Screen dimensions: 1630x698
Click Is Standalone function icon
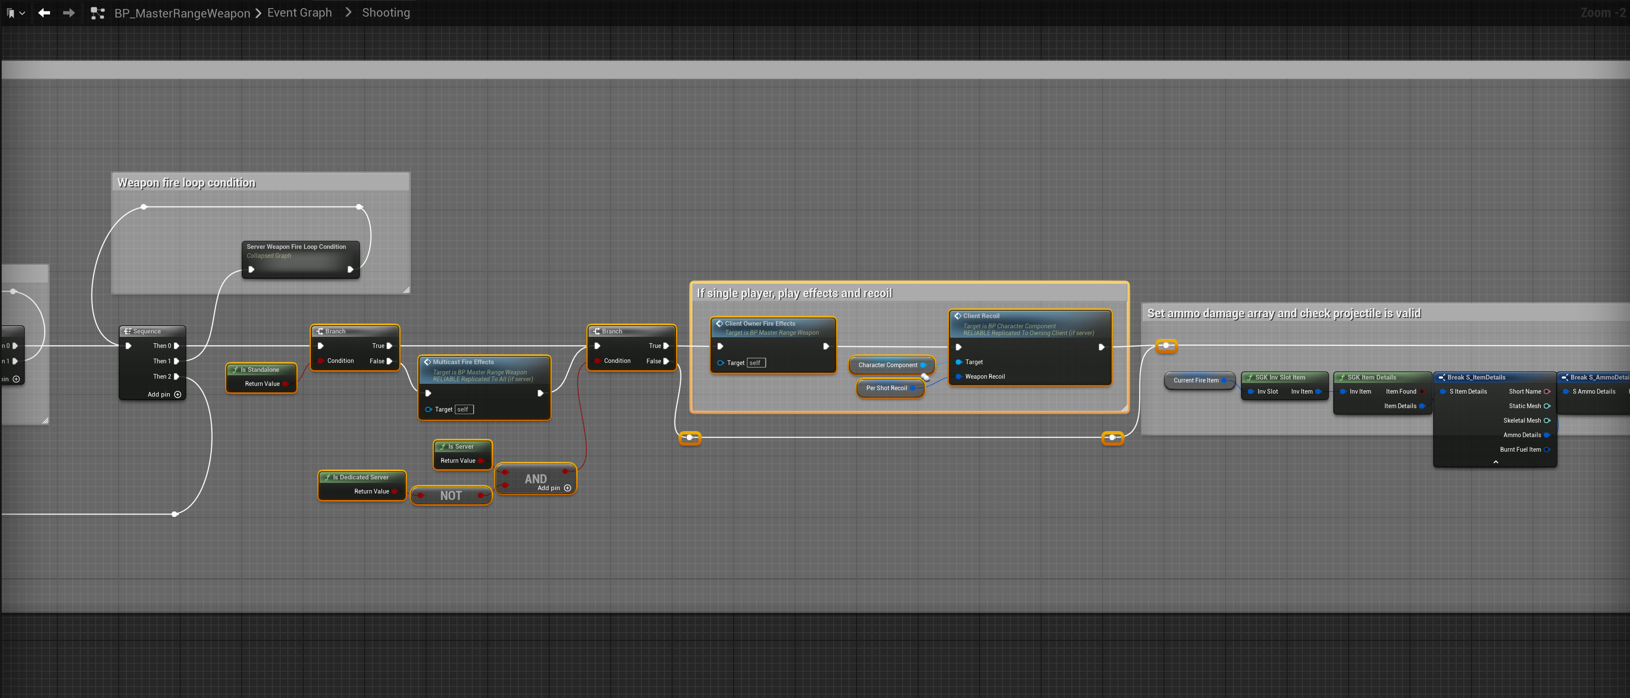(x=235, y=370)
